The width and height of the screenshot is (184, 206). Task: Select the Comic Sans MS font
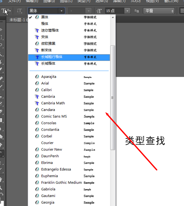pyautogui.click(x=69, y=116)
